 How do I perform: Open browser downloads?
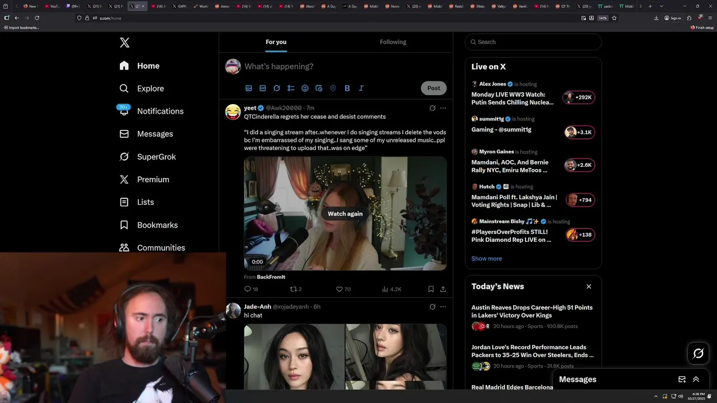coord(657,18)
